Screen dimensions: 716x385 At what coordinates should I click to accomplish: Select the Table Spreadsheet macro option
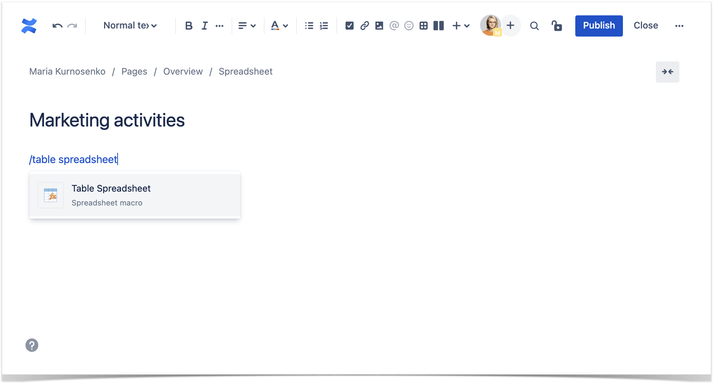click(x=135, y=195)
